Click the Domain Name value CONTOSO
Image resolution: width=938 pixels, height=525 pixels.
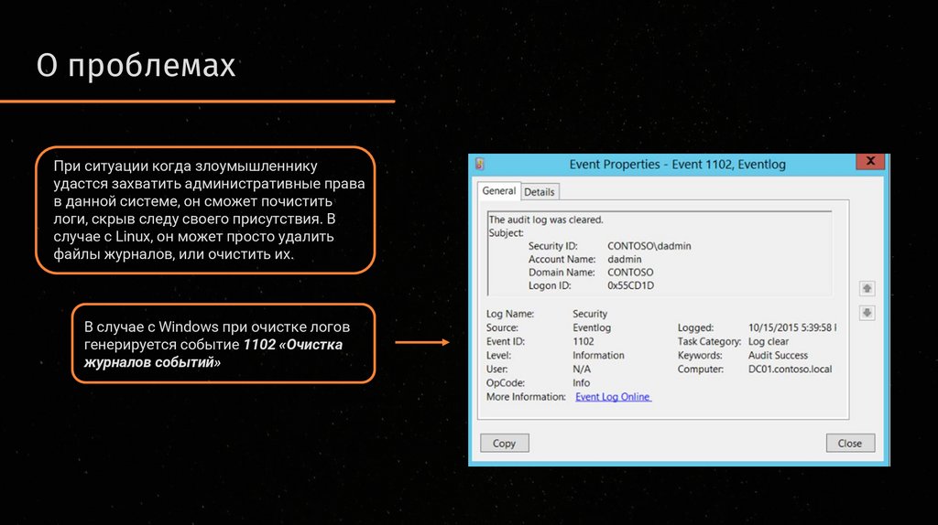pos(630,273)
